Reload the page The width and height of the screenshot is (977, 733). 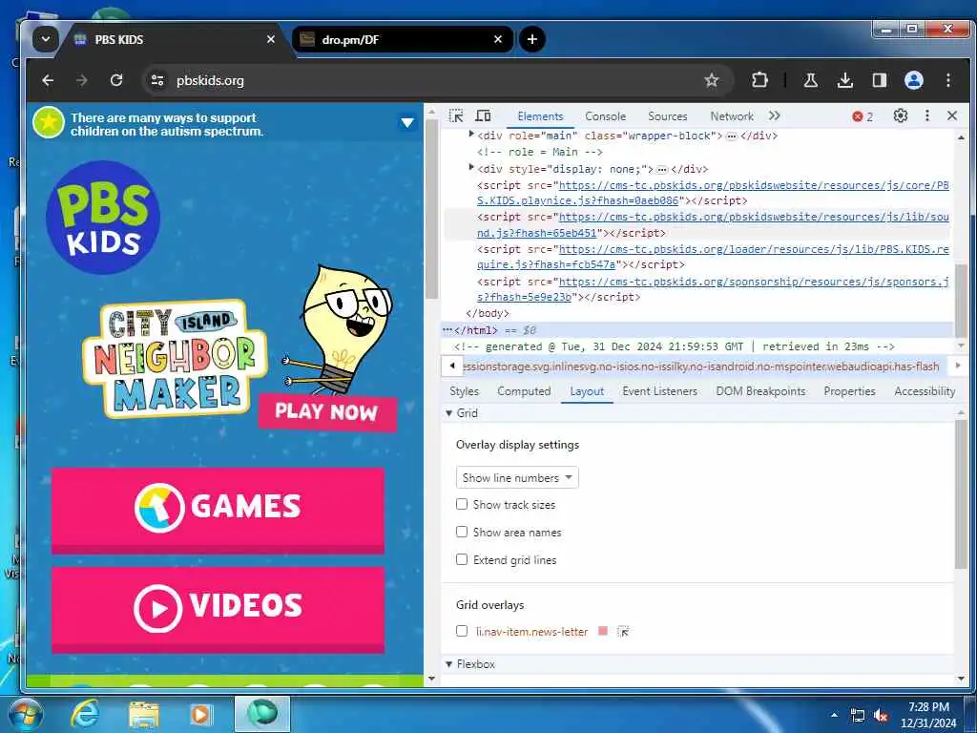116,80
